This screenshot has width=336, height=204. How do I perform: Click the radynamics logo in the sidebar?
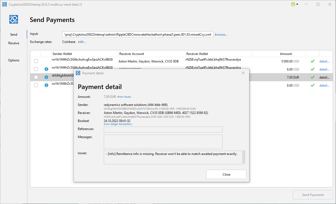coord(13,19)
